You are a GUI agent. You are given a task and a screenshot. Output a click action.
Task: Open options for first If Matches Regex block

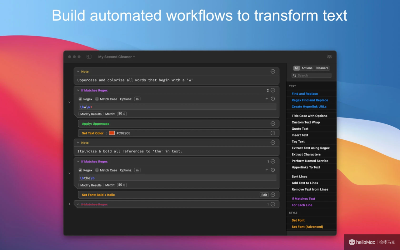273,90
